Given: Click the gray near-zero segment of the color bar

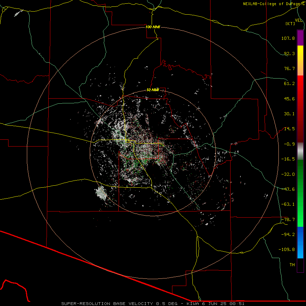Looking at the screenshot, I should tap(300, 151).
